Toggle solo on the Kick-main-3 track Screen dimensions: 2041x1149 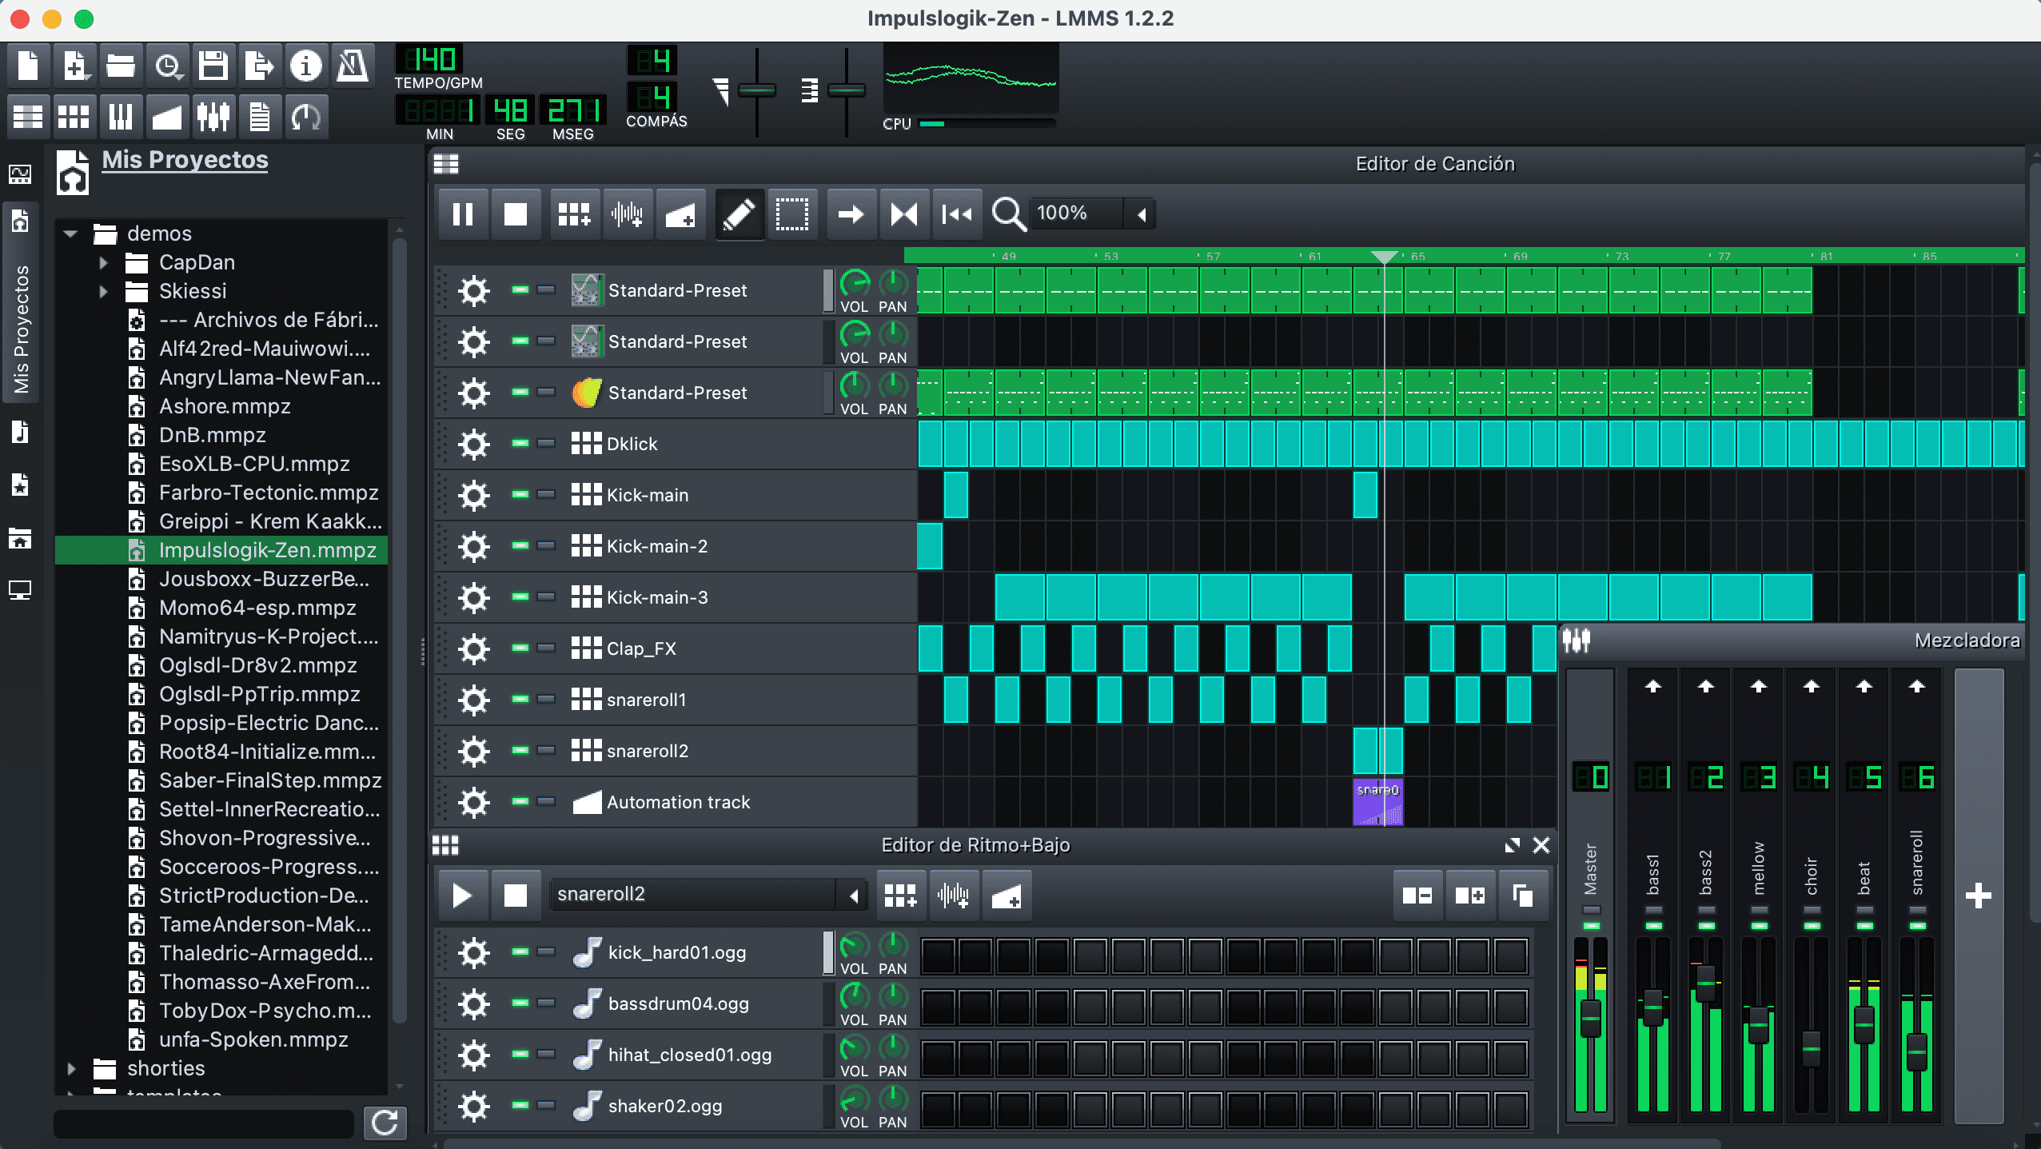[x=548, y=597]
